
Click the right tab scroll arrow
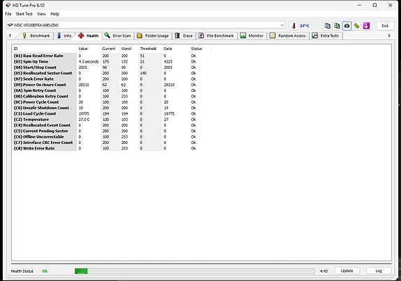[389, 35]
